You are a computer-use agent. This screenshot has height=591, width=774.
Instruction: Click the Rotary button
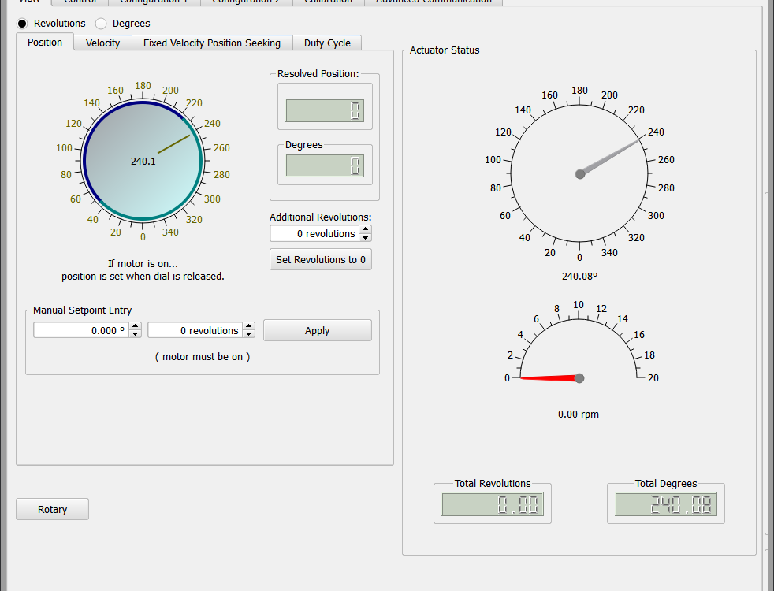[52, 509]
